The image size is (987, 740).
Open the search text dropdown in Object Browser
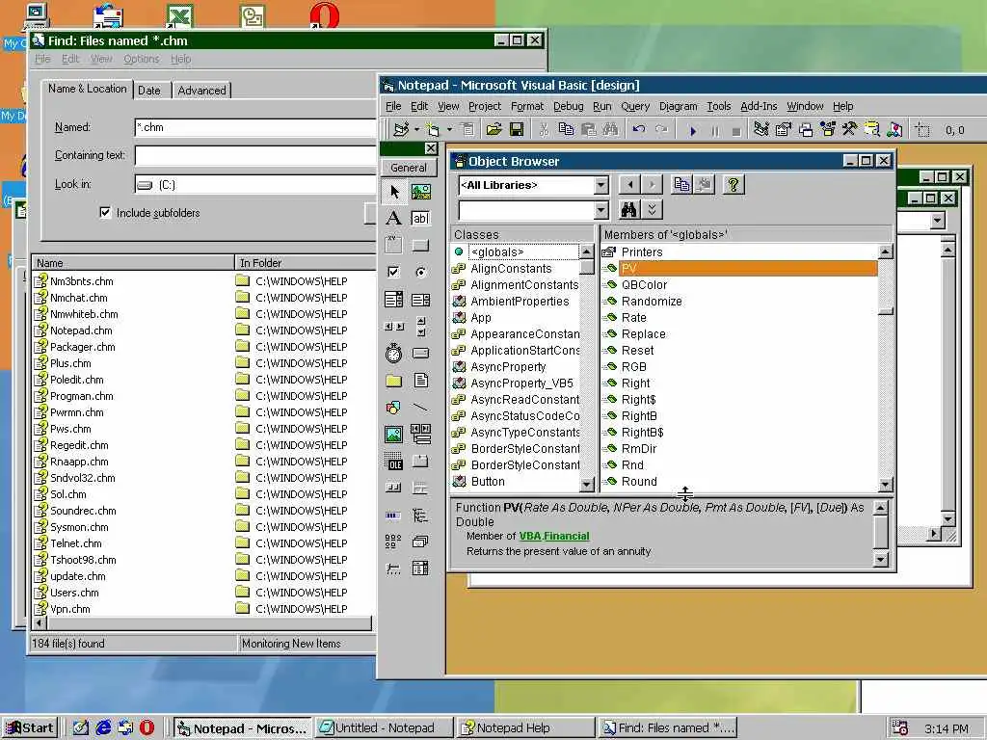(601, 210)
